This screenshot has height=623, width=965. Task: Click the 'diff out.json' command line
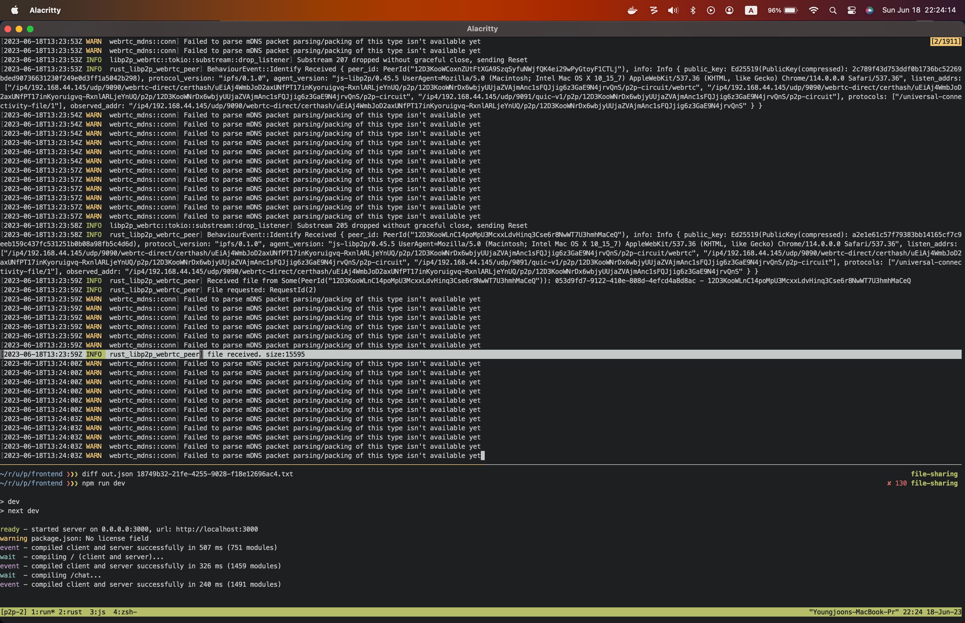tap(187, 474)
